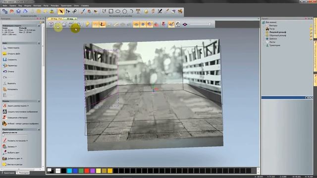The height and width of the screenshot is (178, 317).
Task: Open the Добавить цвет dropdown arrow
Action: pyautogui.click(x=21, y=159)
